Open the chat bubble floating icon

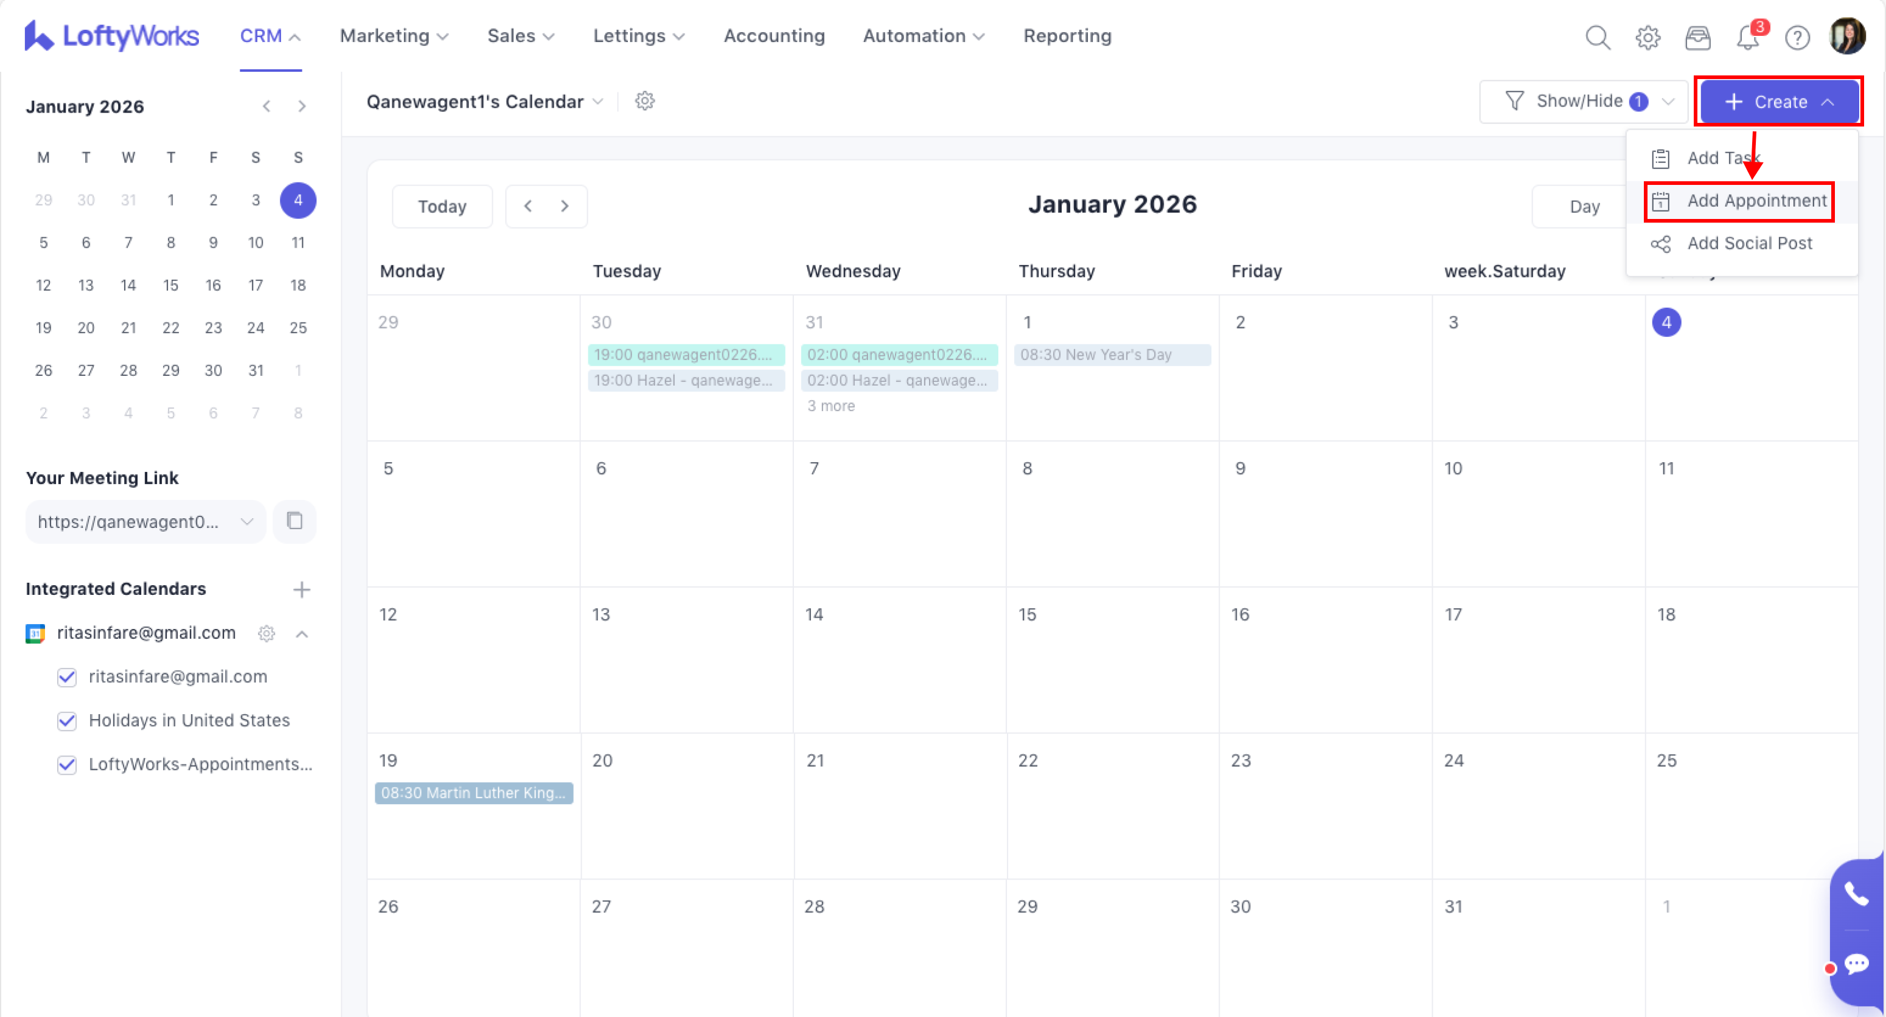point(1856,964)
